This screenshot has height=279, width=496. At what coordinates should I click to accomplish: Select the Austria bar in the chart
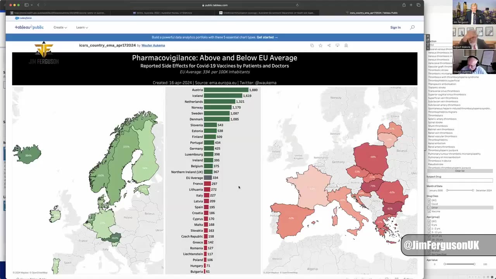[226, 90]
